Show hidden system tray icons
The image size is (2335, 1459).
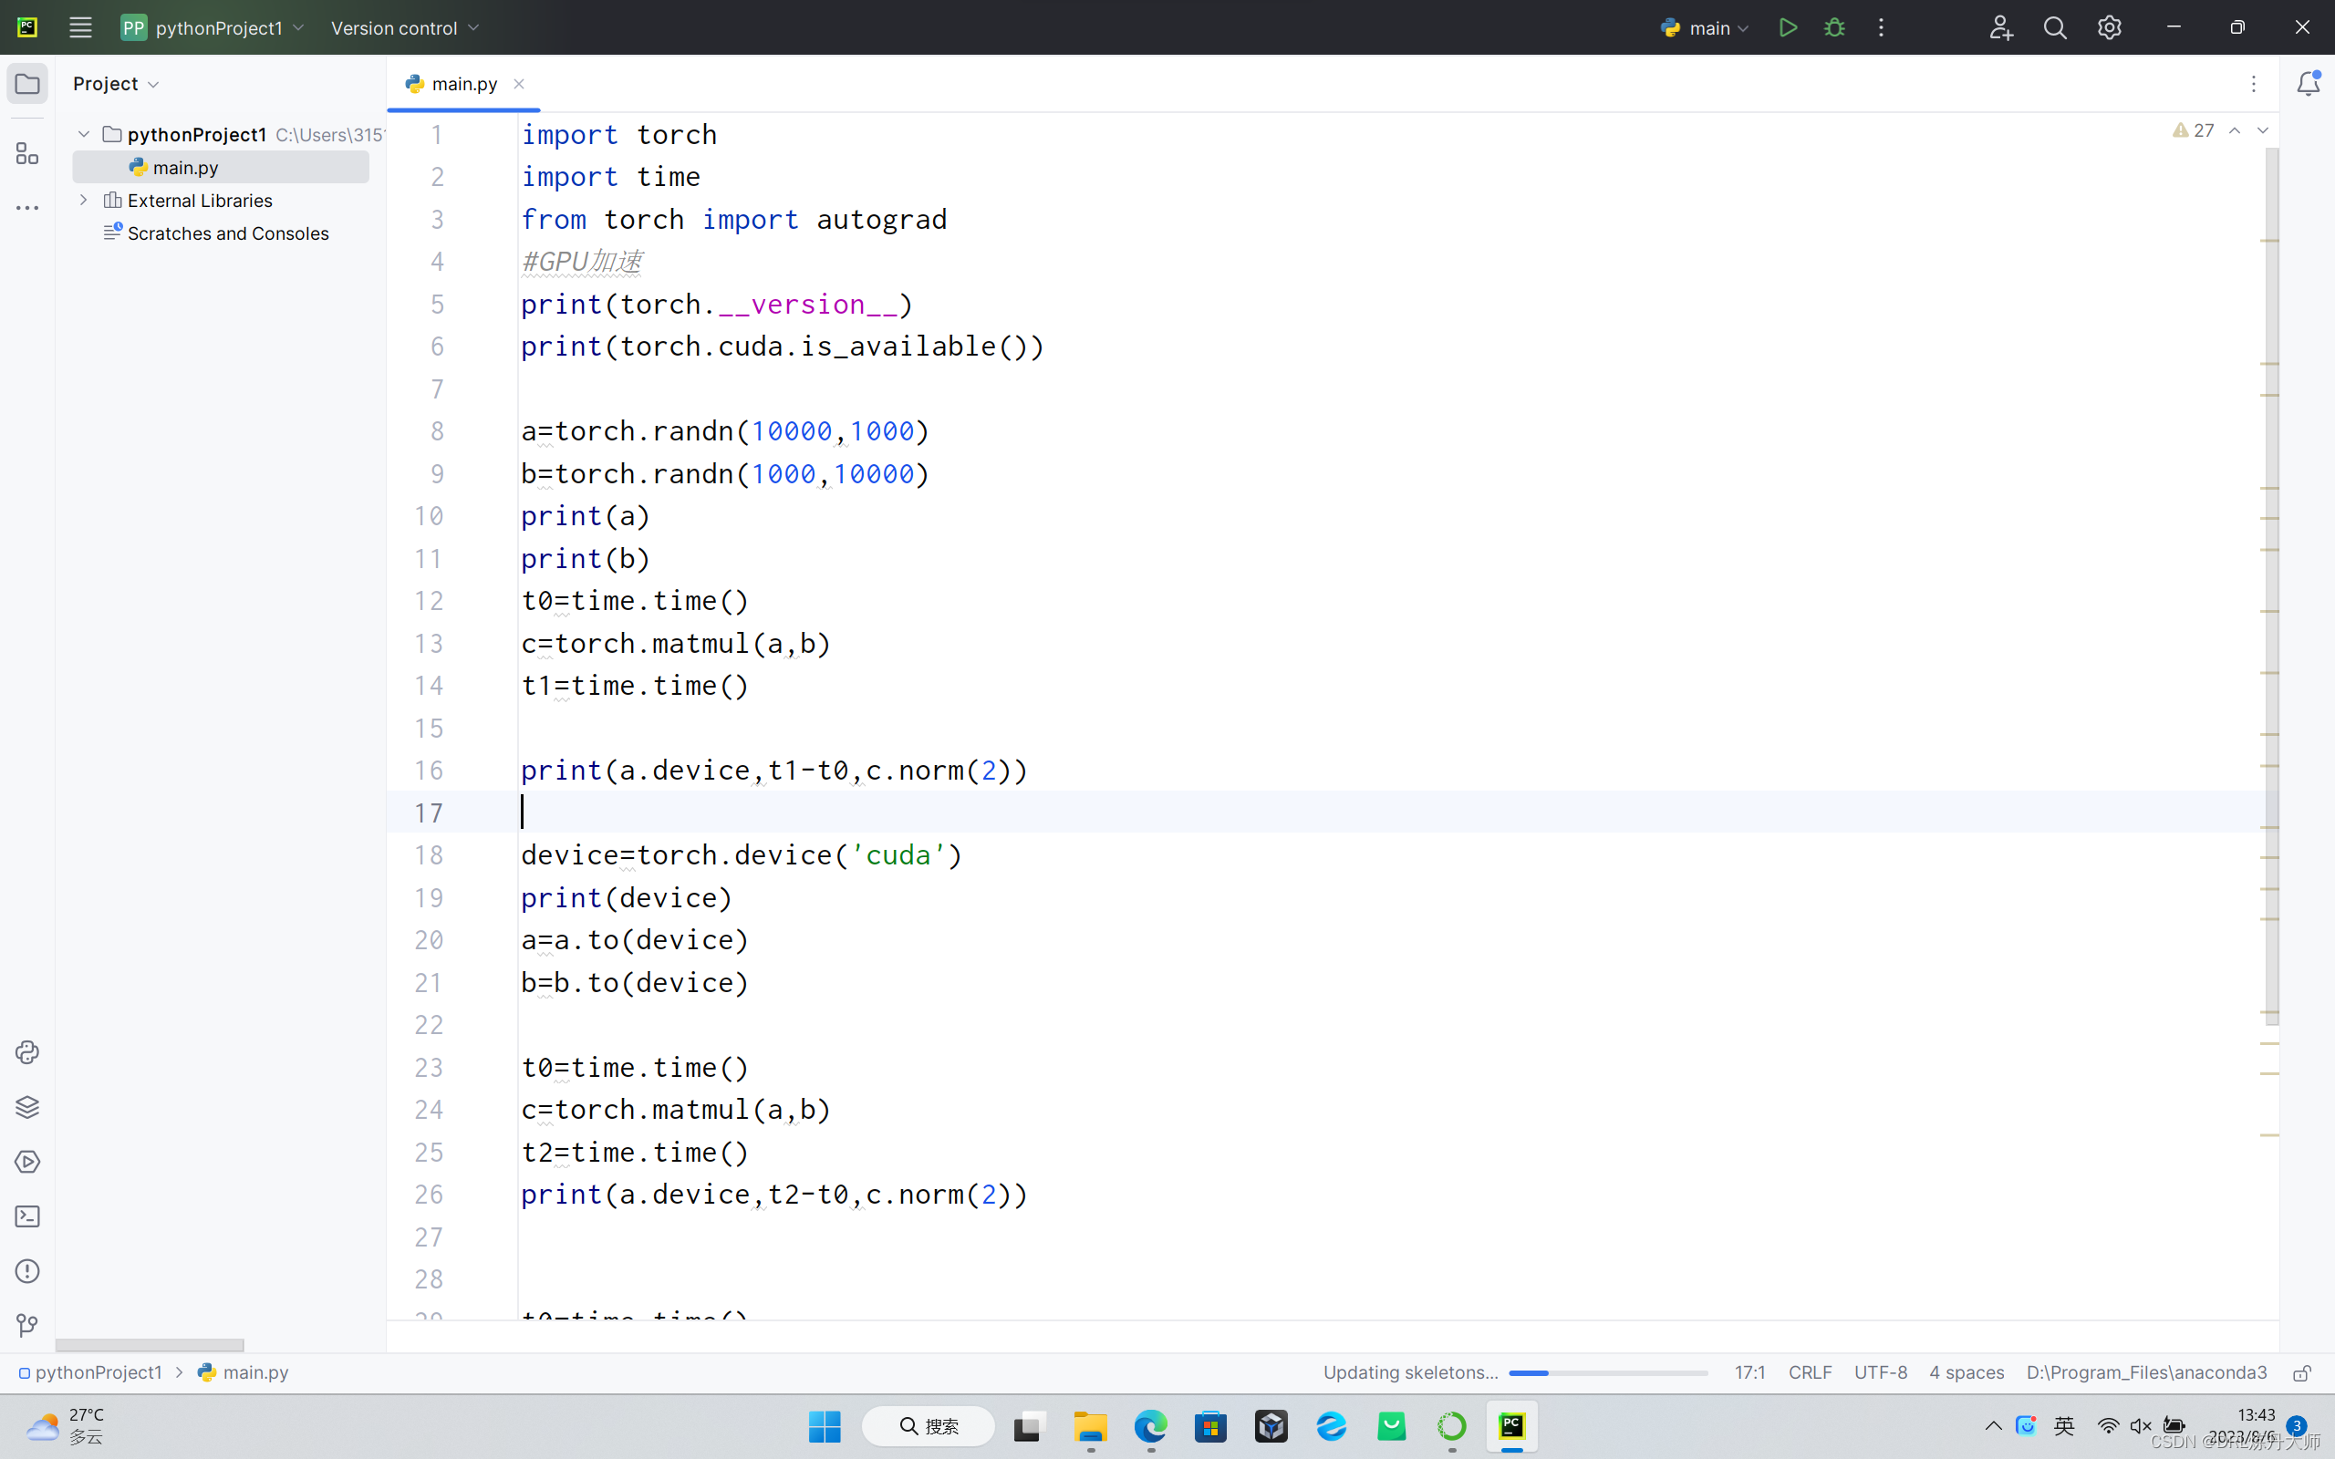tap(1994, 1426)
